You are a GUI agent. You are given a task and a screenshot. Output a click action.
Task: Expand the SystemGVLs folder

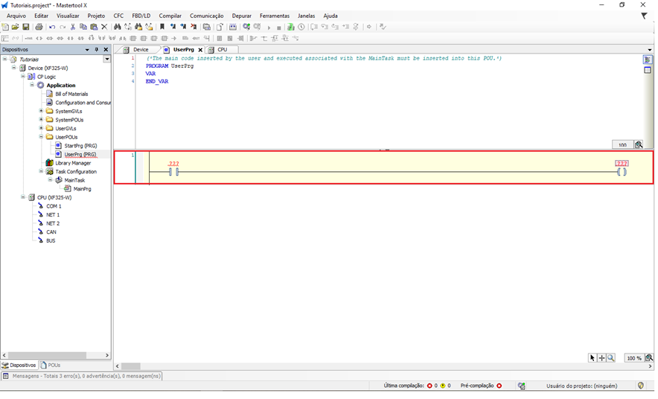point(41,111)
